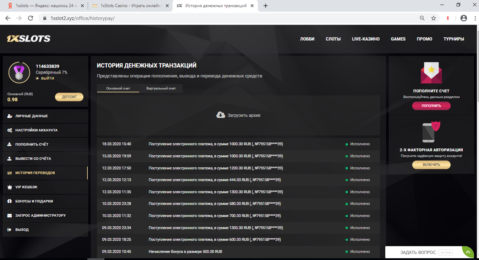Screen dimensions: 479x260
Task: Open a new browser tab
Action: pos(266,6)
